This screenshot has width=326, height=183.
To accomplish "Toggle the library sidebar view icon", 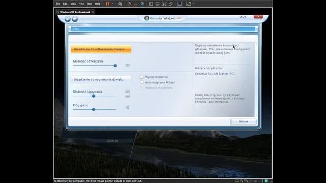I will point(151,4).
